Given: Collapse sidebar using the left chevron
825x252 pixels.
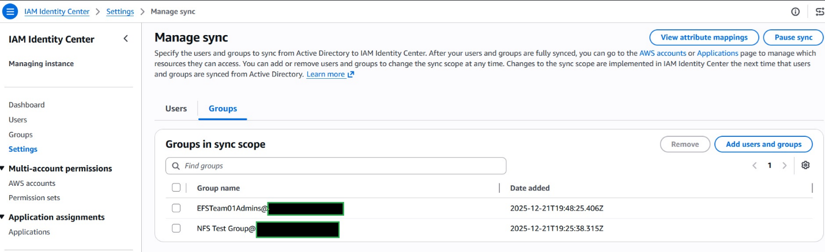Looking at the screenshot, I should (126, 39).
